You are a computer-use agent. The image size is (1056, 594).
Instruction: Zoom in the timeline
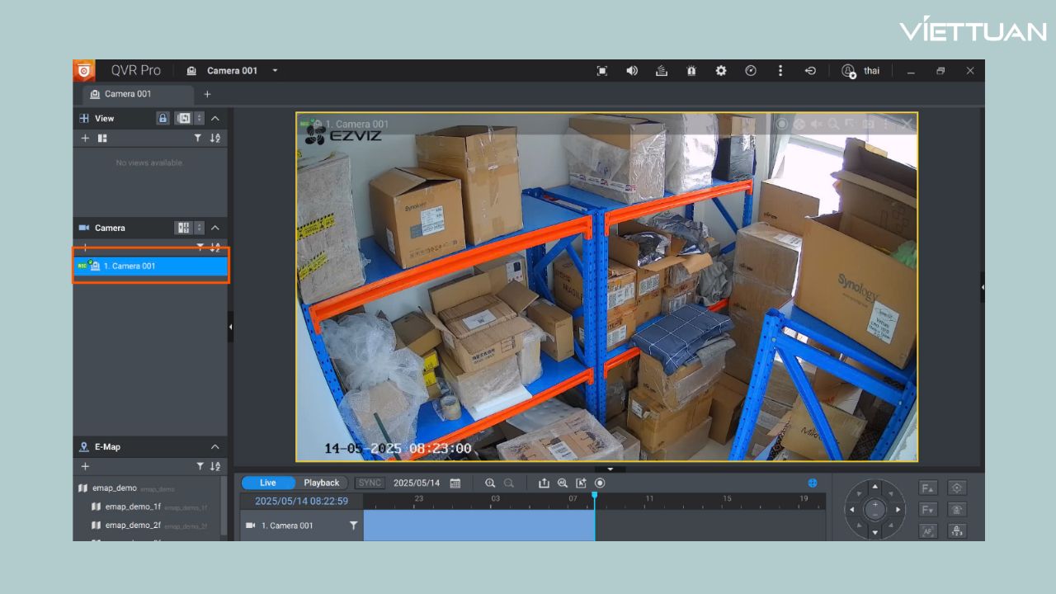tap(490, 483)
